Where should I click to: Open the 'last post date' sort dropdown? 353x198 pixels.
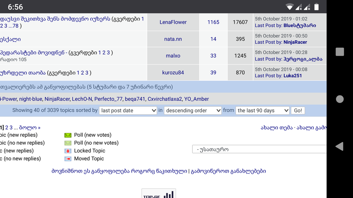click(x=128, y=110)
